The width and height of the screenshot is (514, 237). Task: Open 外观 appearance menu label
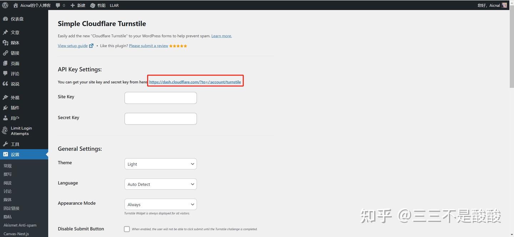pyautogui.click(x=15, y=97)
